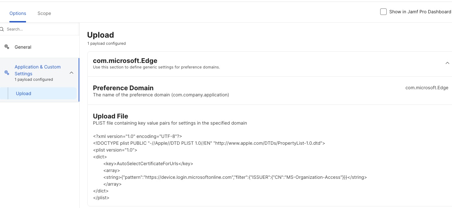The height and width of the screenshot is (208, 452).
Task: Click the com.microsoft.Edge domain value
Action: [x=427, y=88]
